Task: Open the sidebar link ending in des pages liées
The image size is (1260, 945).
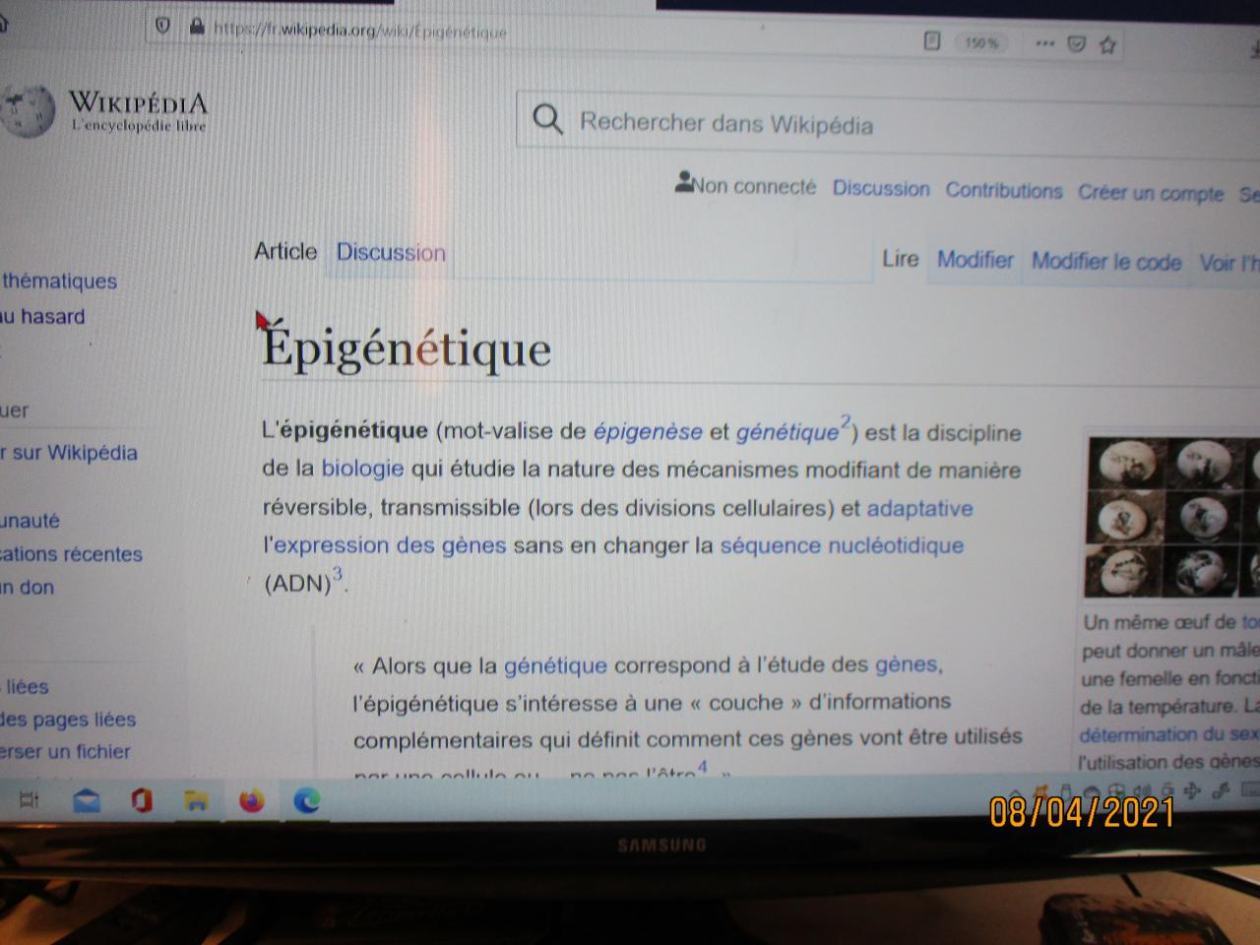Action: (68, 720)
